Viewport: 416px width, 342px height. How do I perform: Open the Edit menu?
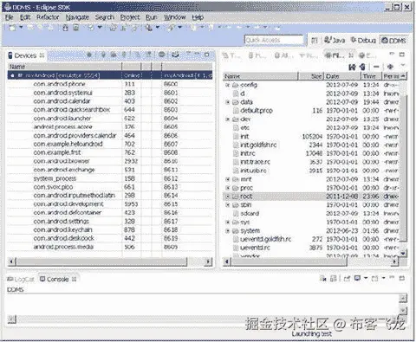pos(25,17)
